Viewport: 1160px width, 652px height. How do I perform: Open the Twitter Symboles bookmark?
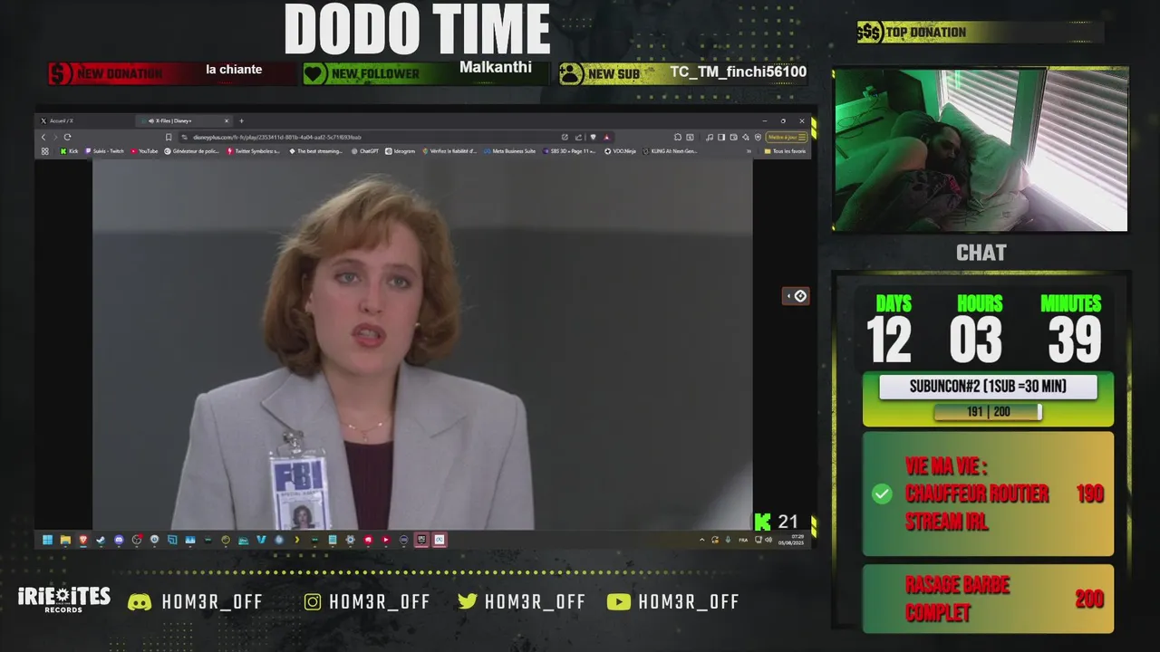coord(254,151)
